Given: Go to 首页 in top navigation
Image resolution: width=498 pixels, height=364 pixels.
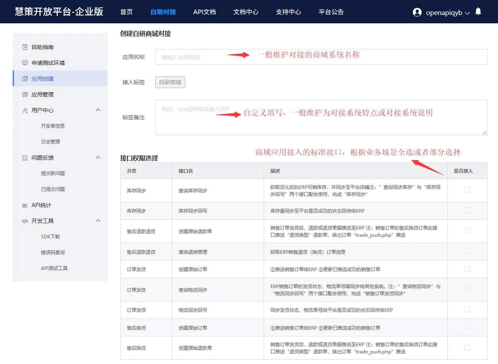Looking at the screenshot, I should [126, 12].
